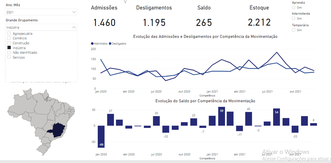Viewport: 331px width, 163px height.
Task: Enable the Aprendiz Sim checkbox
Action: click(294, 7)
